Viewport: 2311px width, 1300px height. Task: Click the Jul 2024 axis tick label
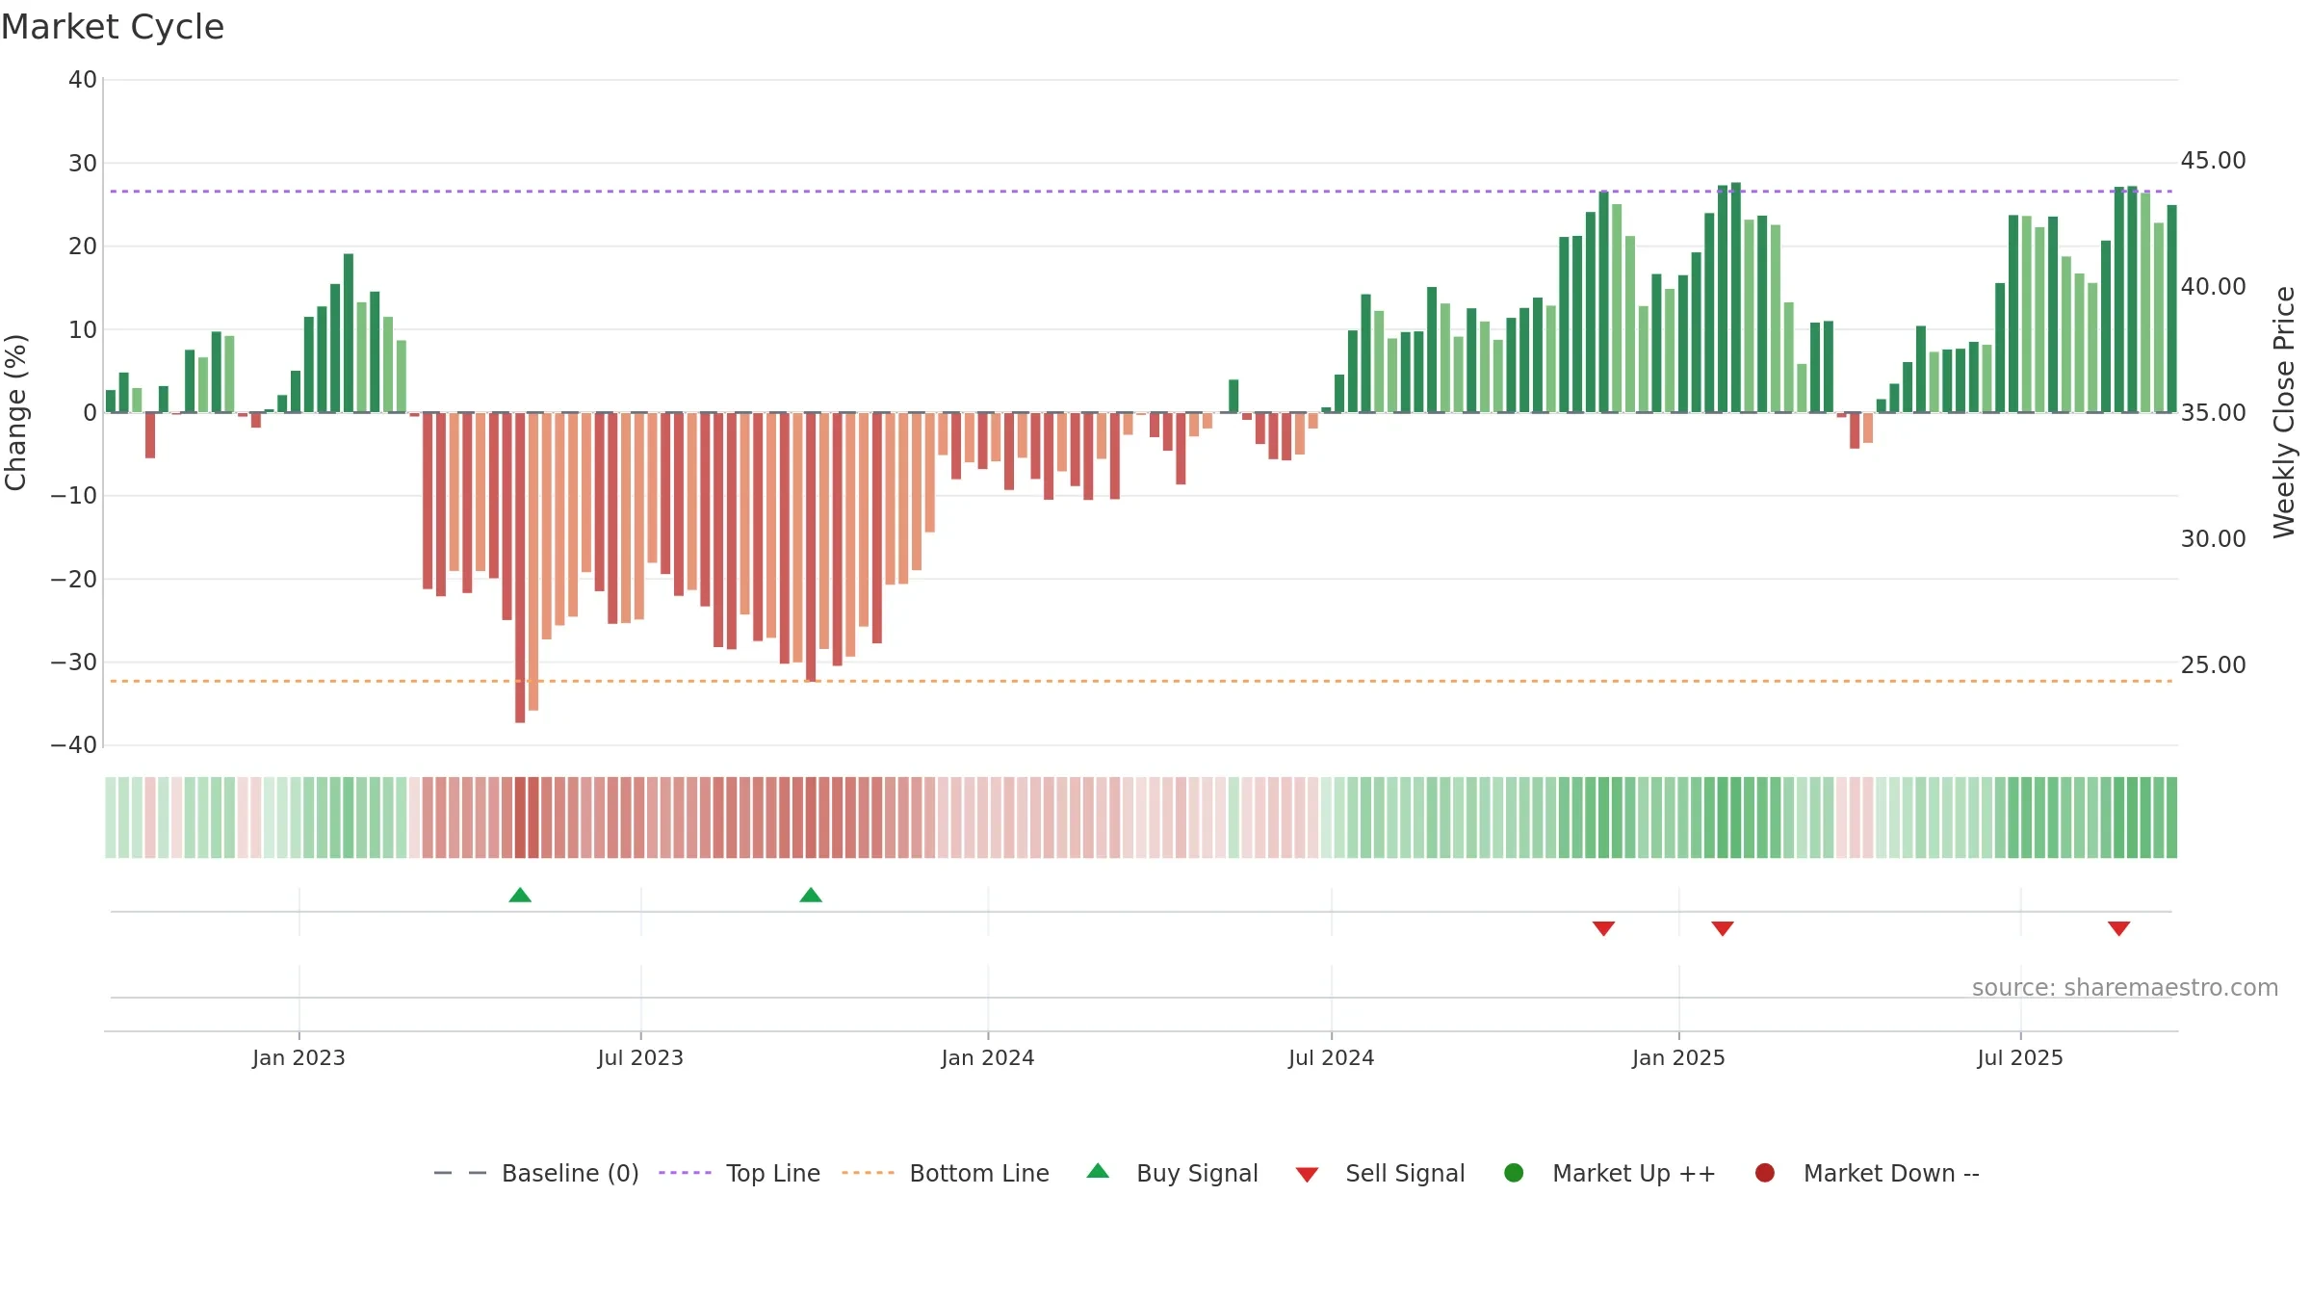coord(1332,1058)
